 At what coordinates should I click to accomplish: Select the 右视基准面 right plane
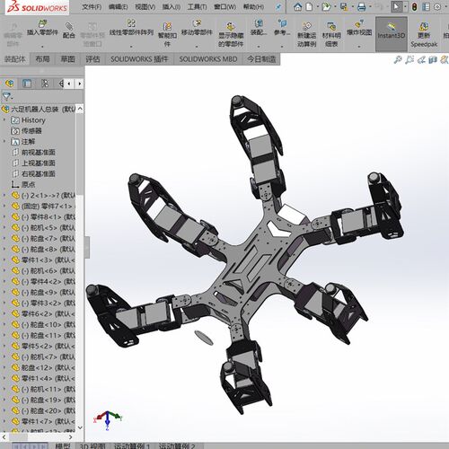click(38, 173)
